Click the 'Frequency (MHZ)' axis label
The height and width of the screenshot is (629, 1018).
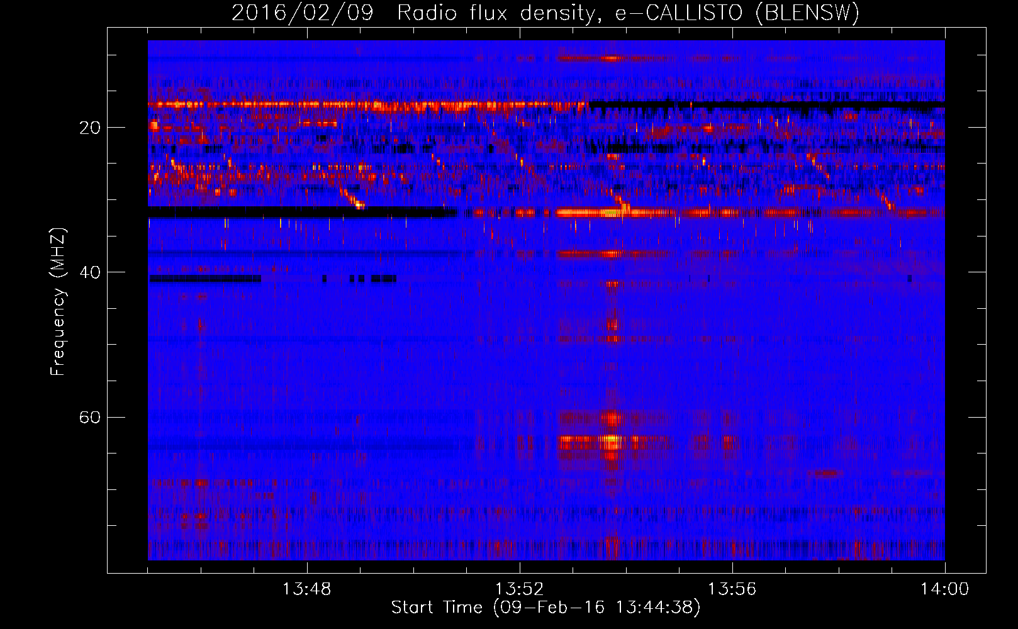[58, 302]
